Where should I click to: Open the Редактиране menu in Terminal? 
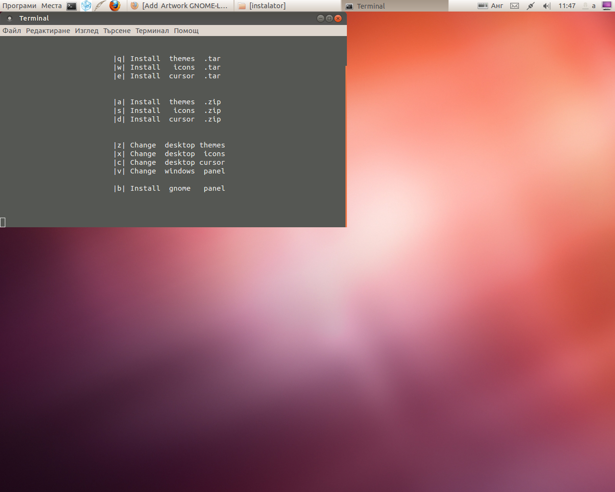[48, 31]
